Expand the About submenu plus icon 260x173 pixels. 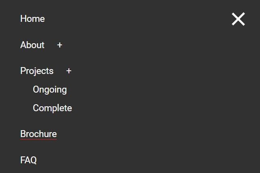[x=60, y=45]
